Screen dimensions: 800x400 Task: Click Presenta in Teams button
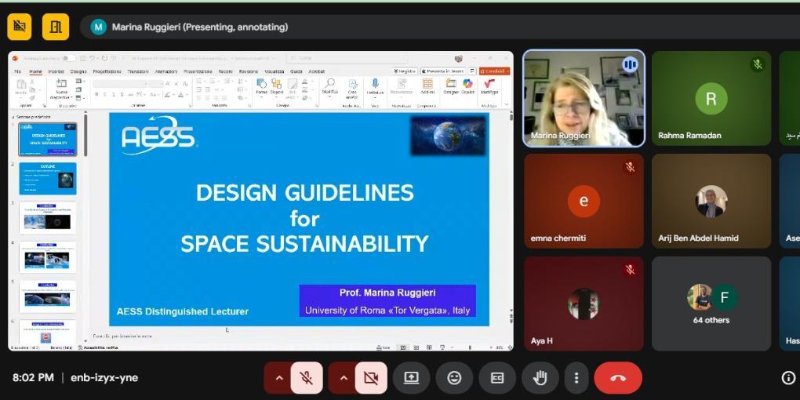click(443, 71)
